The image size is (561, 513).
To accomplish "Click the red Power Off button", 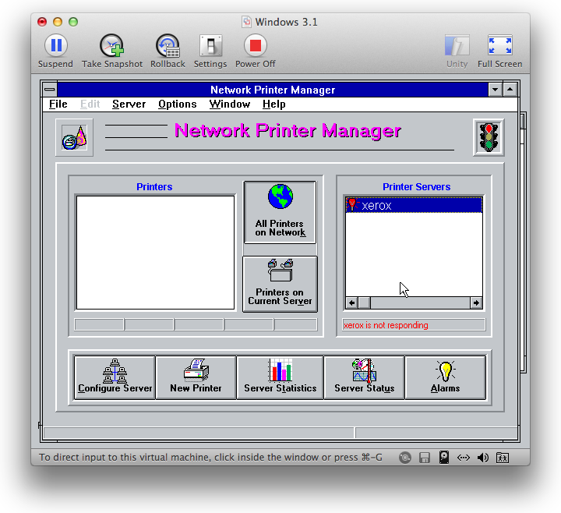I will point(255,46).
